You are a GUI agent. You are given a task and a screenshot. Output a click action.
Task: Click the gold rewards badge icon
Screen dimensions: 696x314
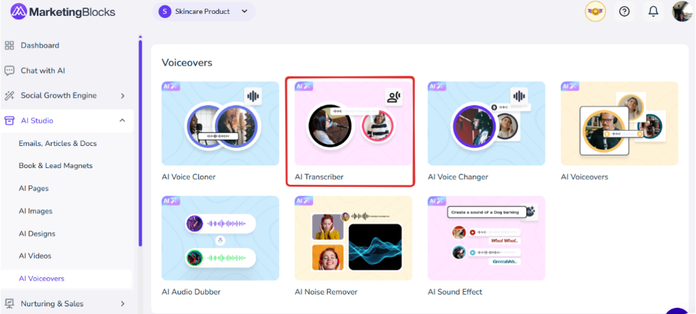click(x=595, y=12)
